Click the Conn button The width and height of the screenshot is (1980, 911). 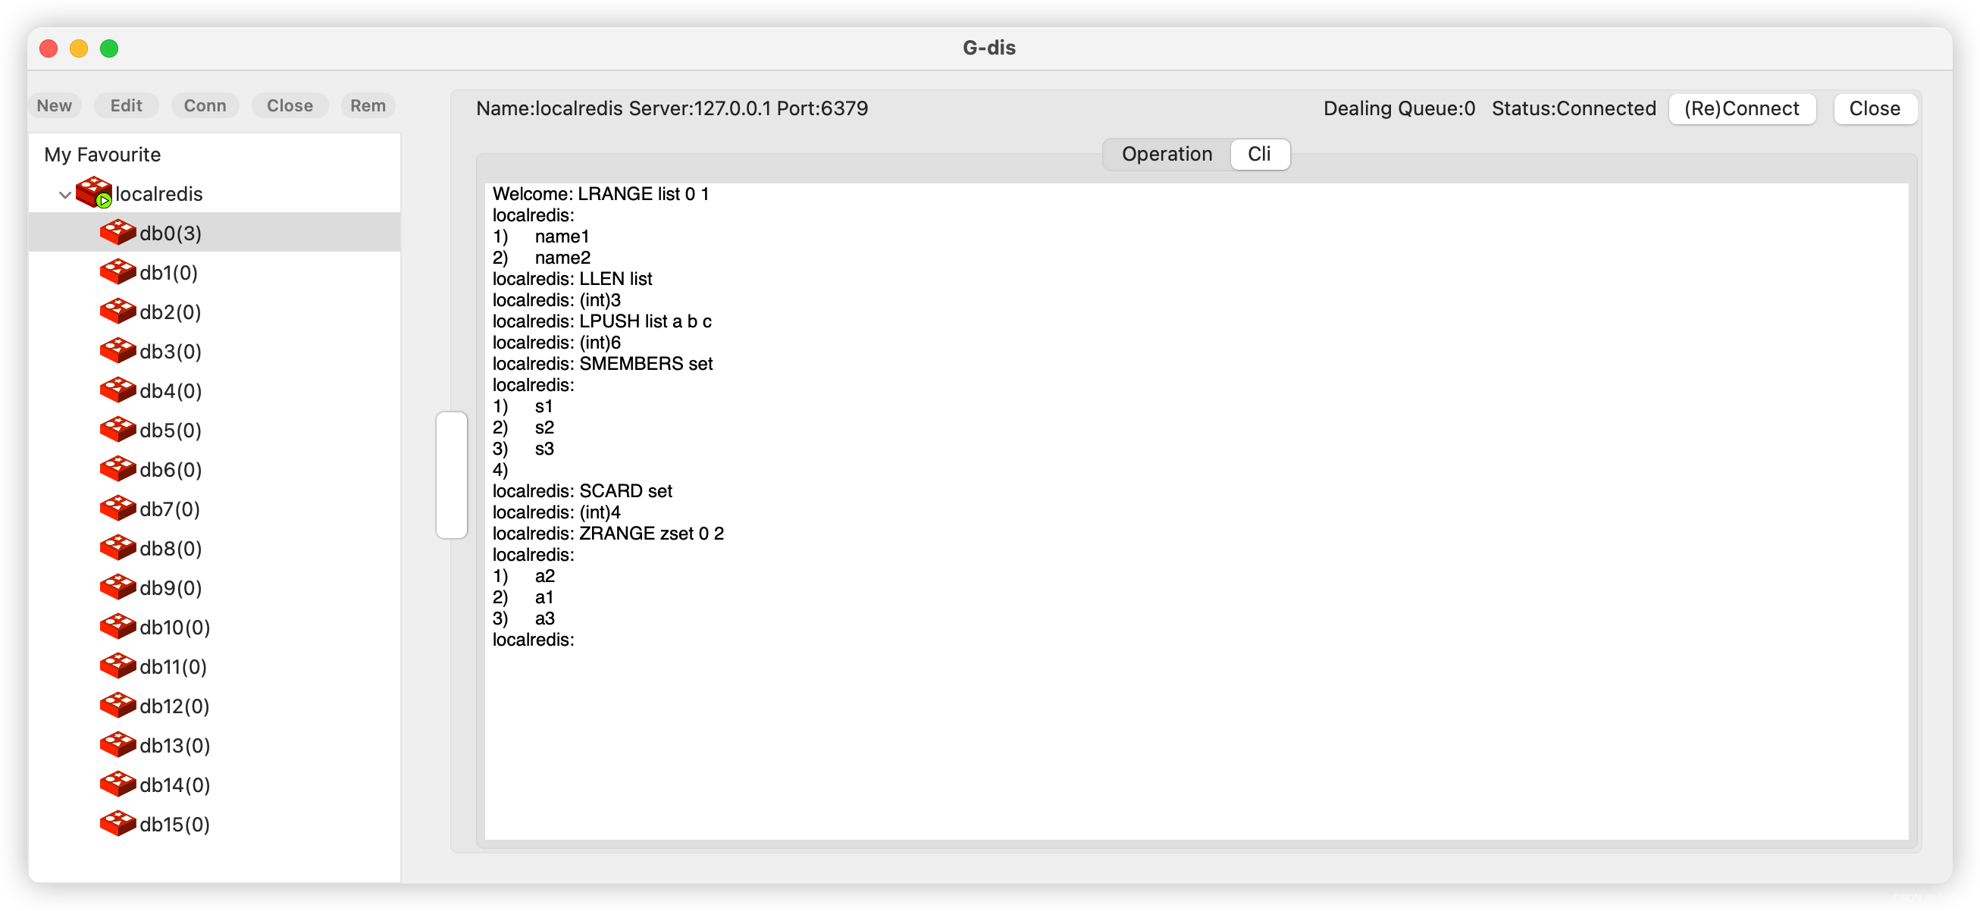click(x=205, y=105)
